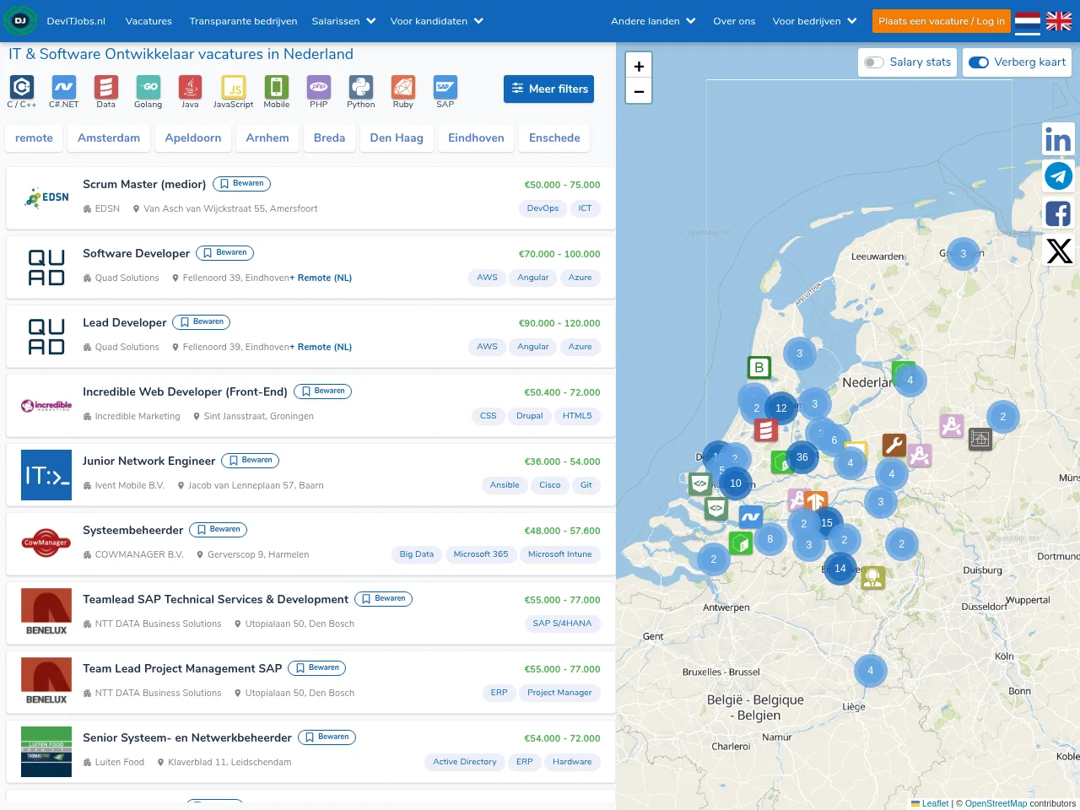Image resolution: width=1080 pixels, height=810 pixels.
Task: Save Incredible Web Developer job Bewaren
Action: pyautogui.click(x=322, y=391)
